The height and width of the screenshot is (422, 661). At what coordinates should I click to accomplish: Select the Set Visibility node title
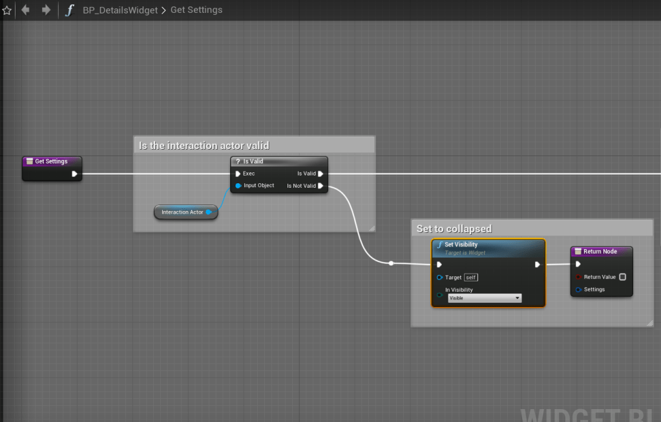click(461, 245)
